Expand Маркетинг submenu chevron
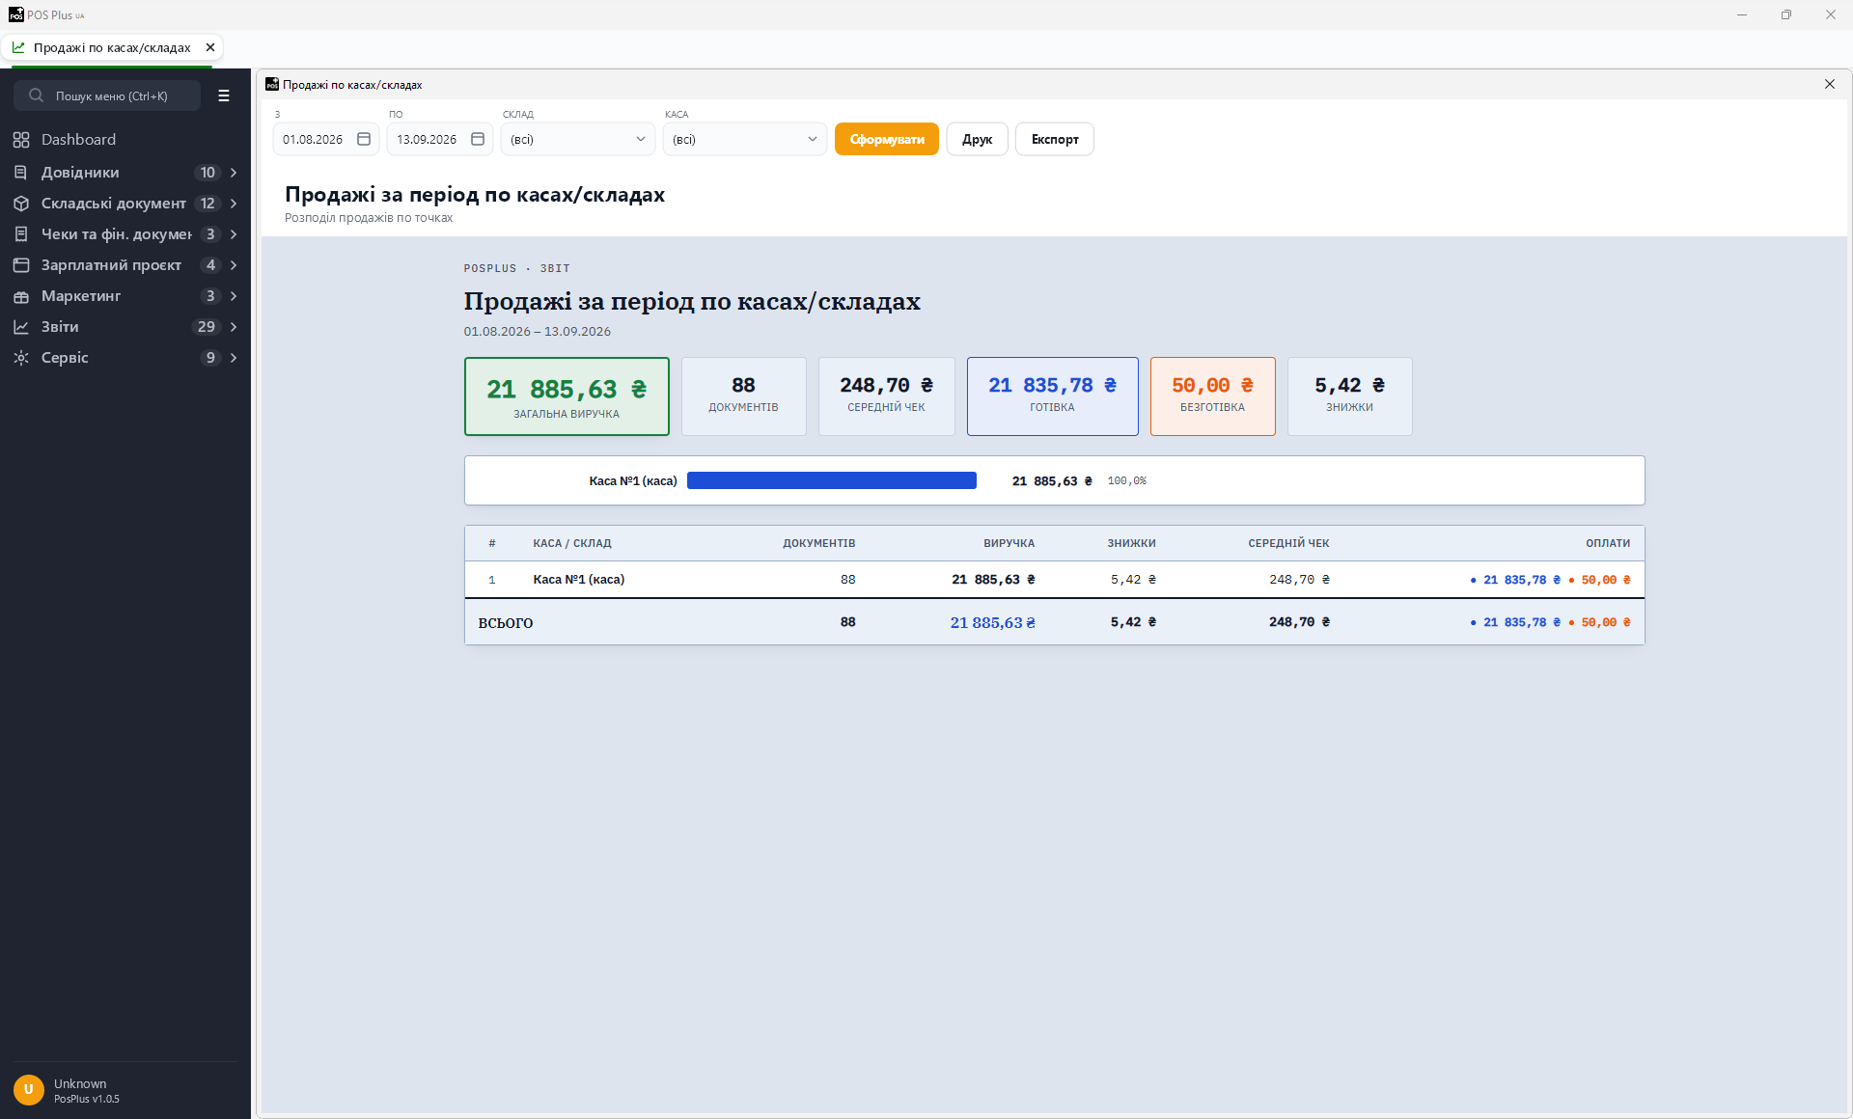1853x1119 pixels. point(234,296)
